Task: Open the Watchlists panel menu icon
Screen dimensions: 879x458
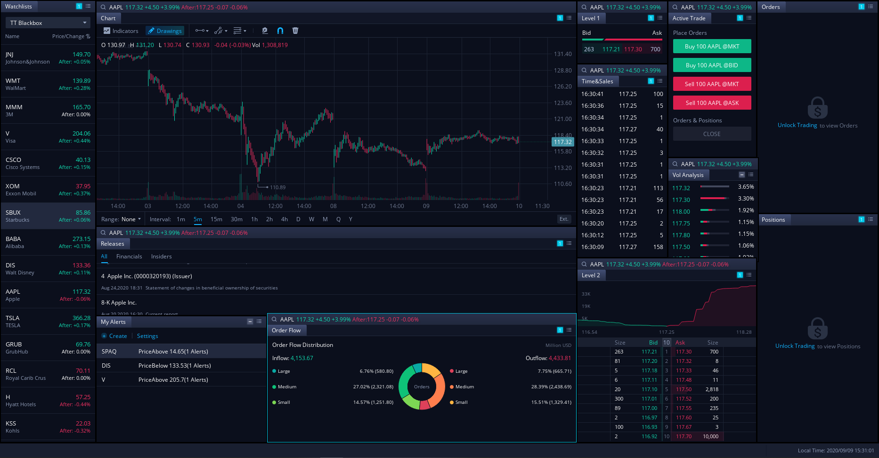Action: (88, 6)
